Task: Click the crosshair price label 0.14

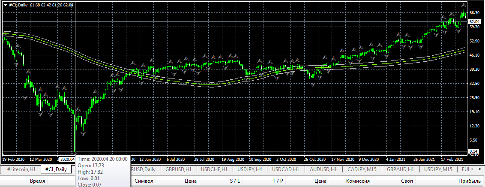Action: point(474,151)
